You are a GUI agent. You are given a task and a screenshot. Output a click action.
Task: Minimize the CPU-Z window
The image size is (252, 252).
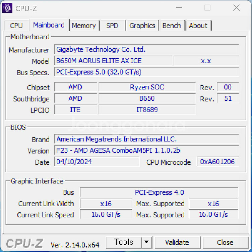click(178, 8)
